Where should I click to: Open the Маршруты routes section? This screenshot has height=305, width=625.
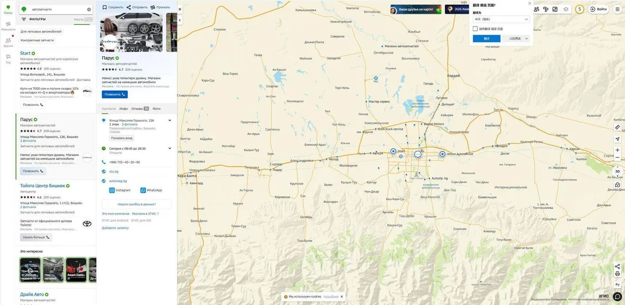(x=8, y=26)
